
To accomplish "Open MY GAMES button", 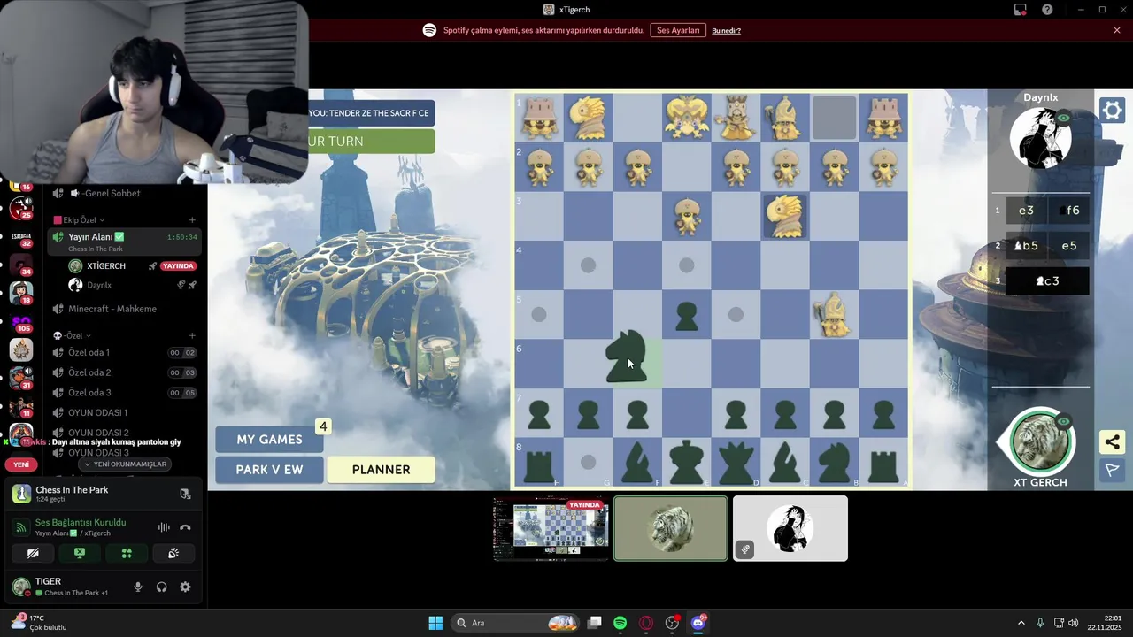I will pyautogui.click(x=269, y=439).
